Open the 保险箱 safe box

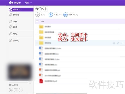[x=14, y=15]
